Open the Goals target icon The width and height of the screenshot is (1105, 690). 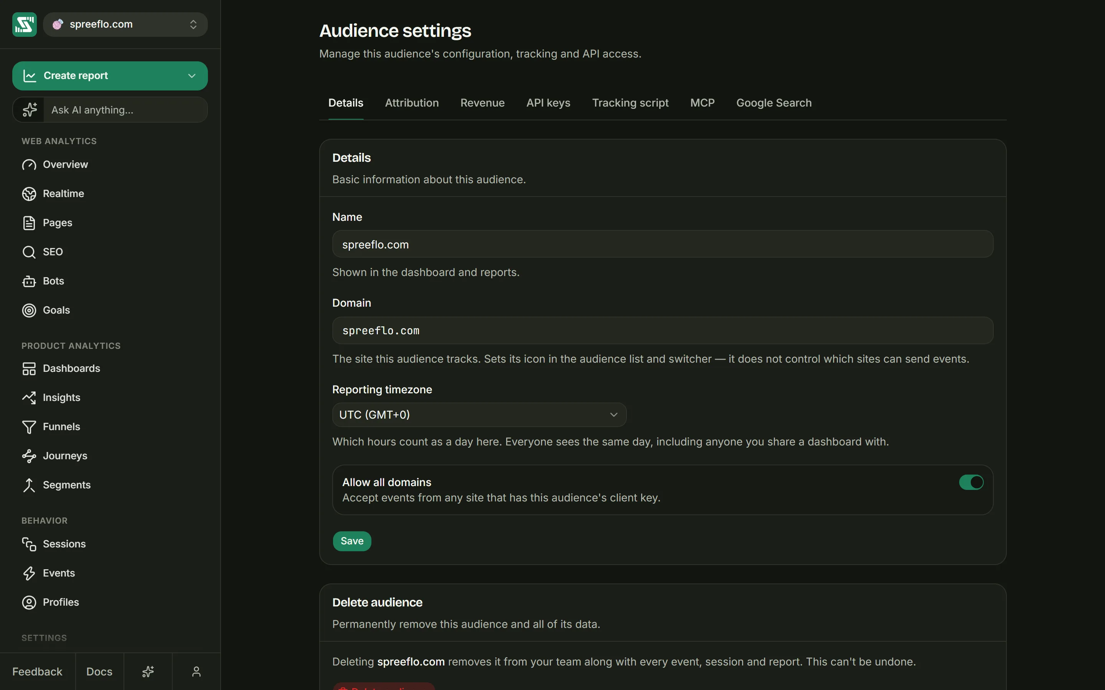(29, 310)
